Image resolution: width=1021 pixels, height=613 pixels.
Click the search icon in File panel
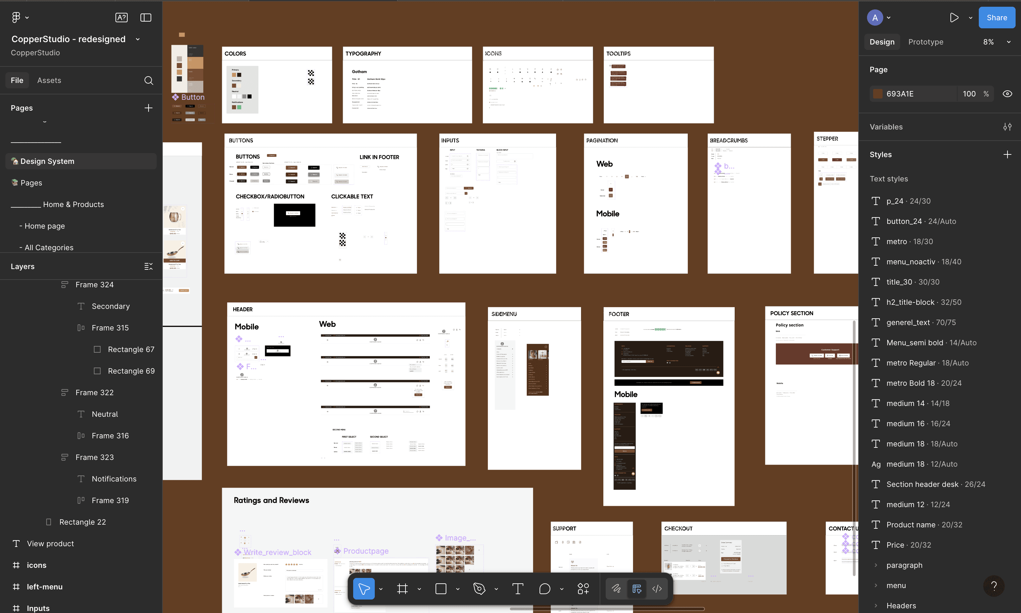(x=149, y=80)
